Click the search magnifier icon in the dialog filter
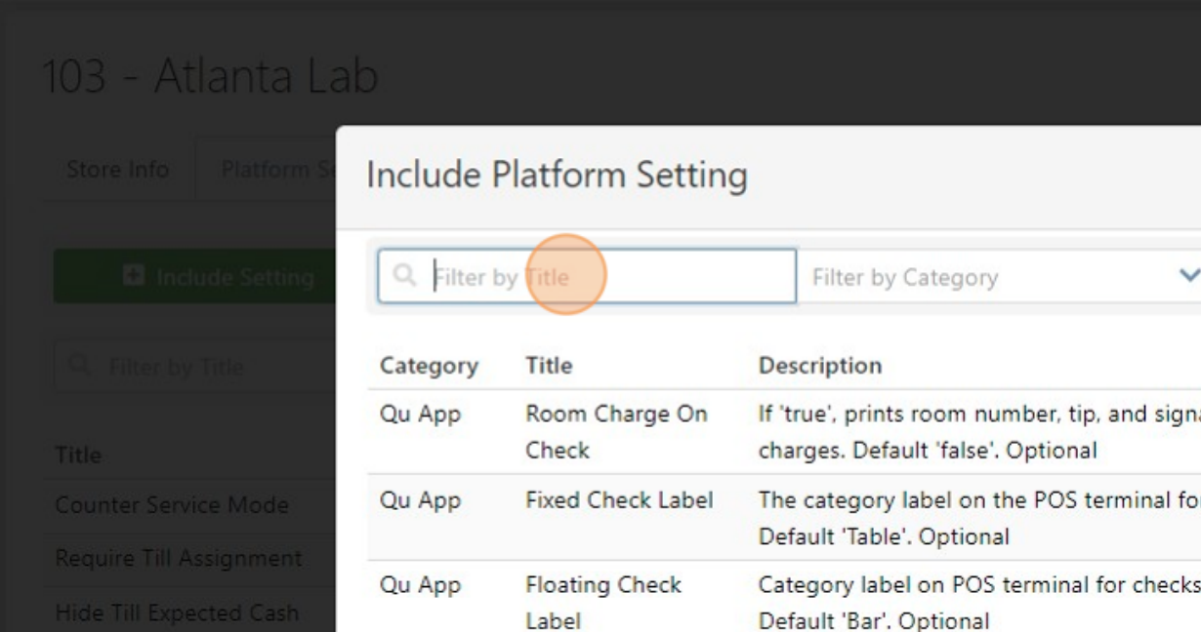The width and height of the screenshot is (1201, 632). click(404, 275)
